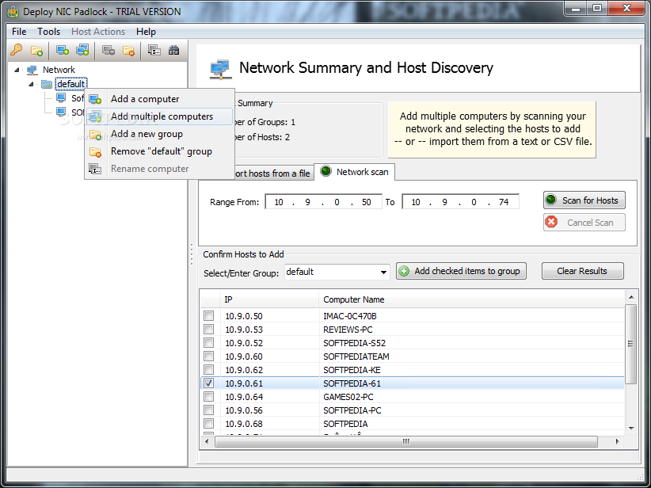Click the IP column header
The image size is (651, 488).
click(x=269, y=299)
